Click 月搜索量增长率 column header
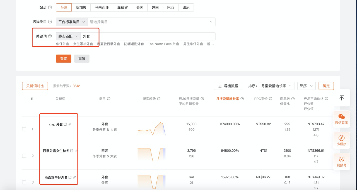The image size is (357, 190). (228, 99)
